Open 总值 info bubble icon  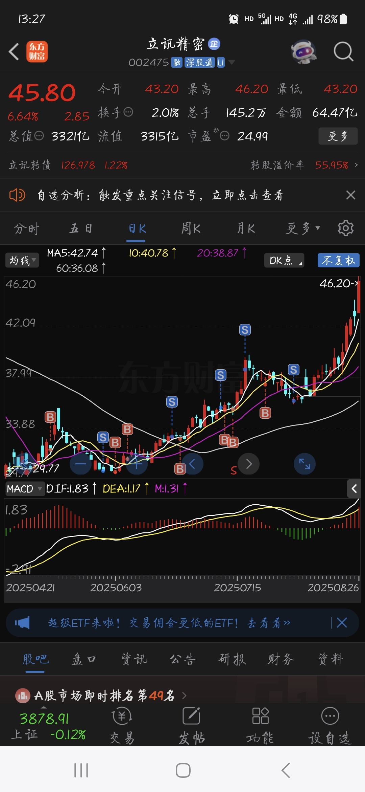tap(39, 136)
